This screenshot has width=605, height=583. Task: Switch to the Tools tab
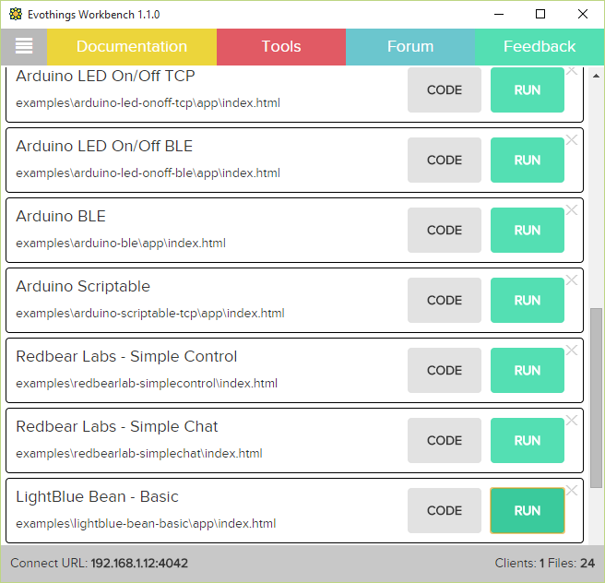coord(281,46)
